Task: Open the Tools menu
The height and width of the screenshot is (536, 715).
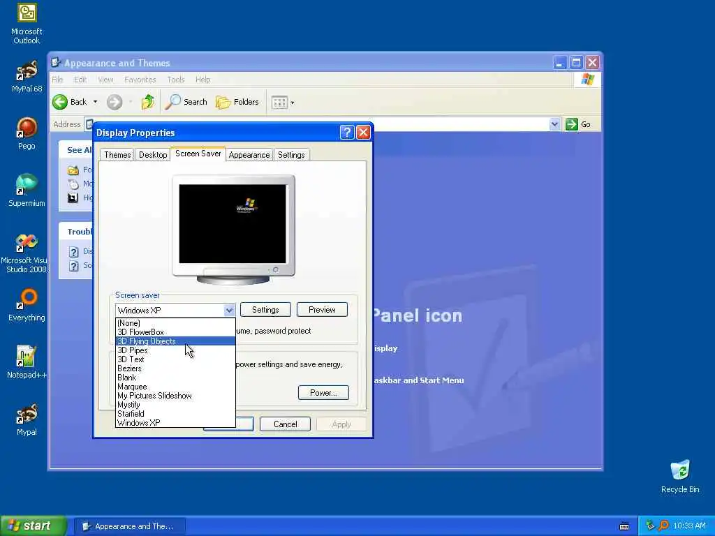Action: (x=175, y=80)
